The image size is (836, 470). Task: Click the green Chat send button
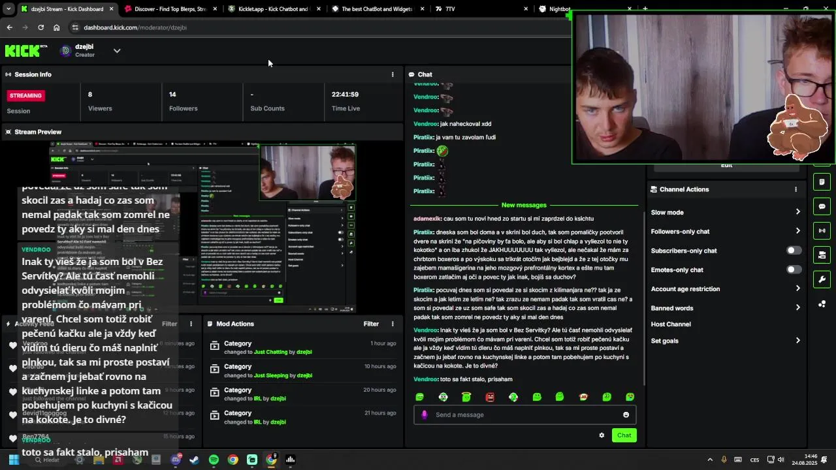(624, 435)
